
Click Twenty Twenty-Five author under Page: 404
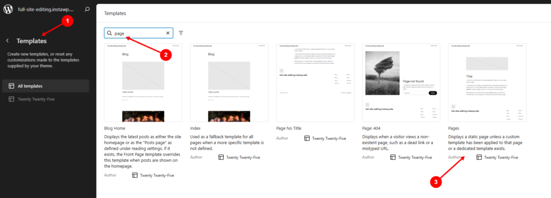coord(415,157)
